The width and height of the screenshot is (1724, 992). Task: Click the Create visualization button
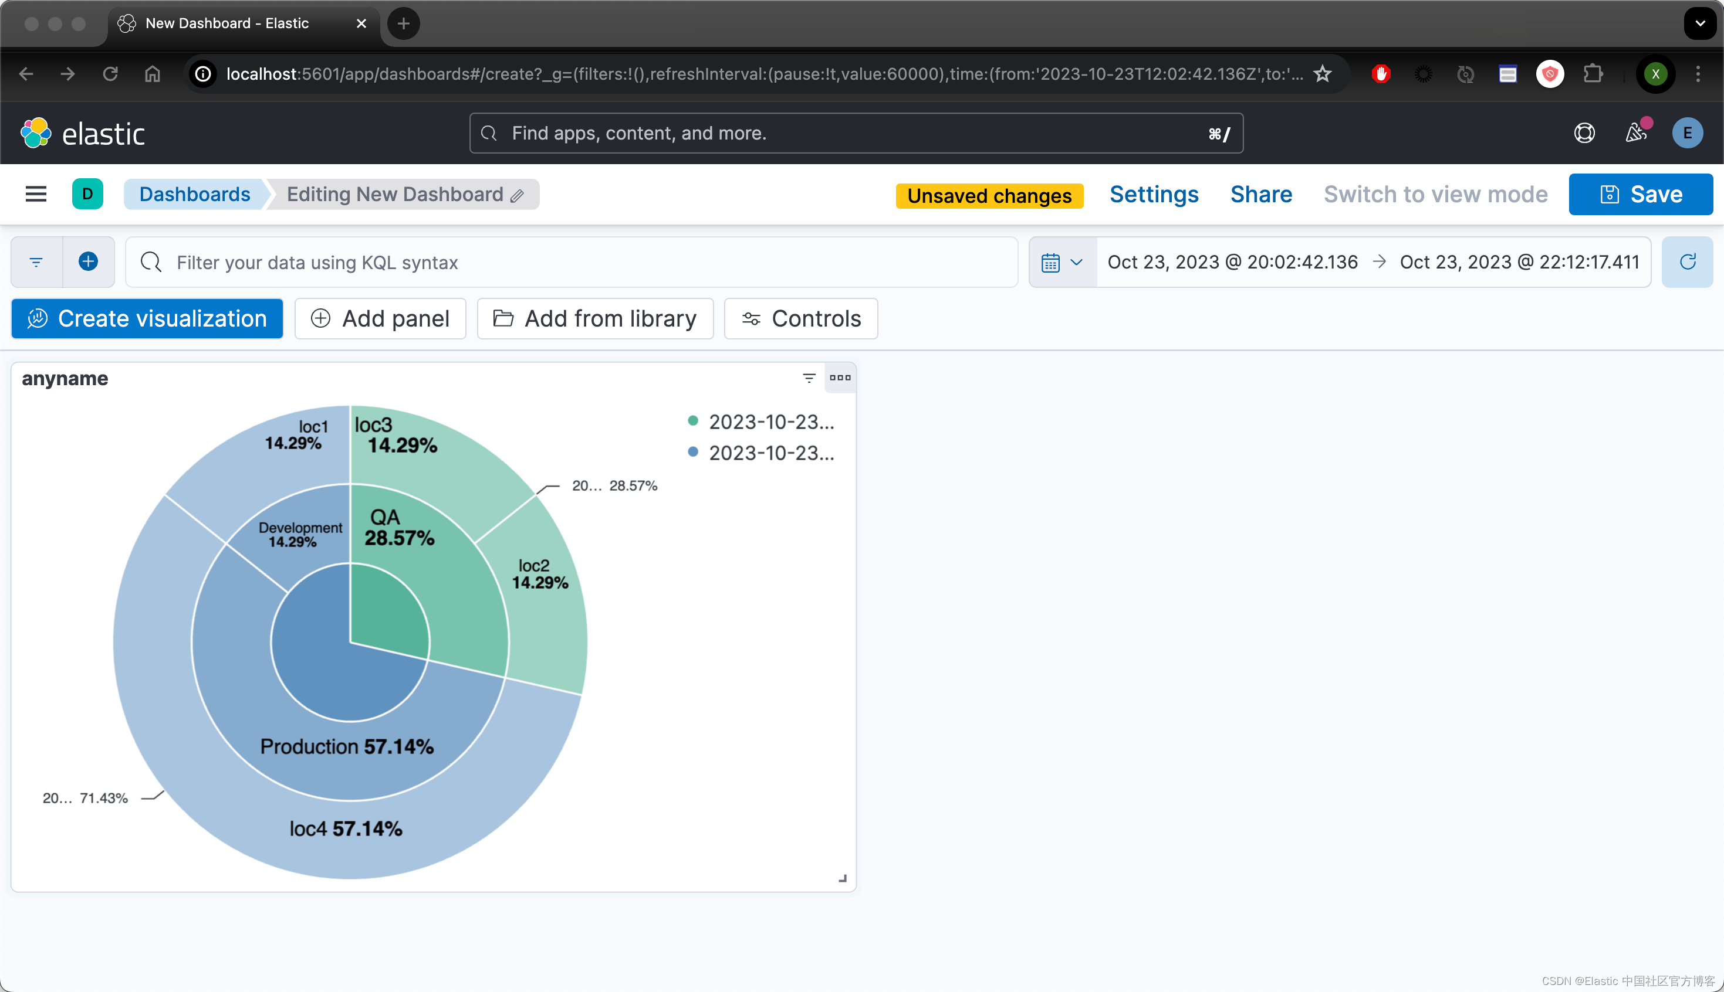(x=147, y=318)
